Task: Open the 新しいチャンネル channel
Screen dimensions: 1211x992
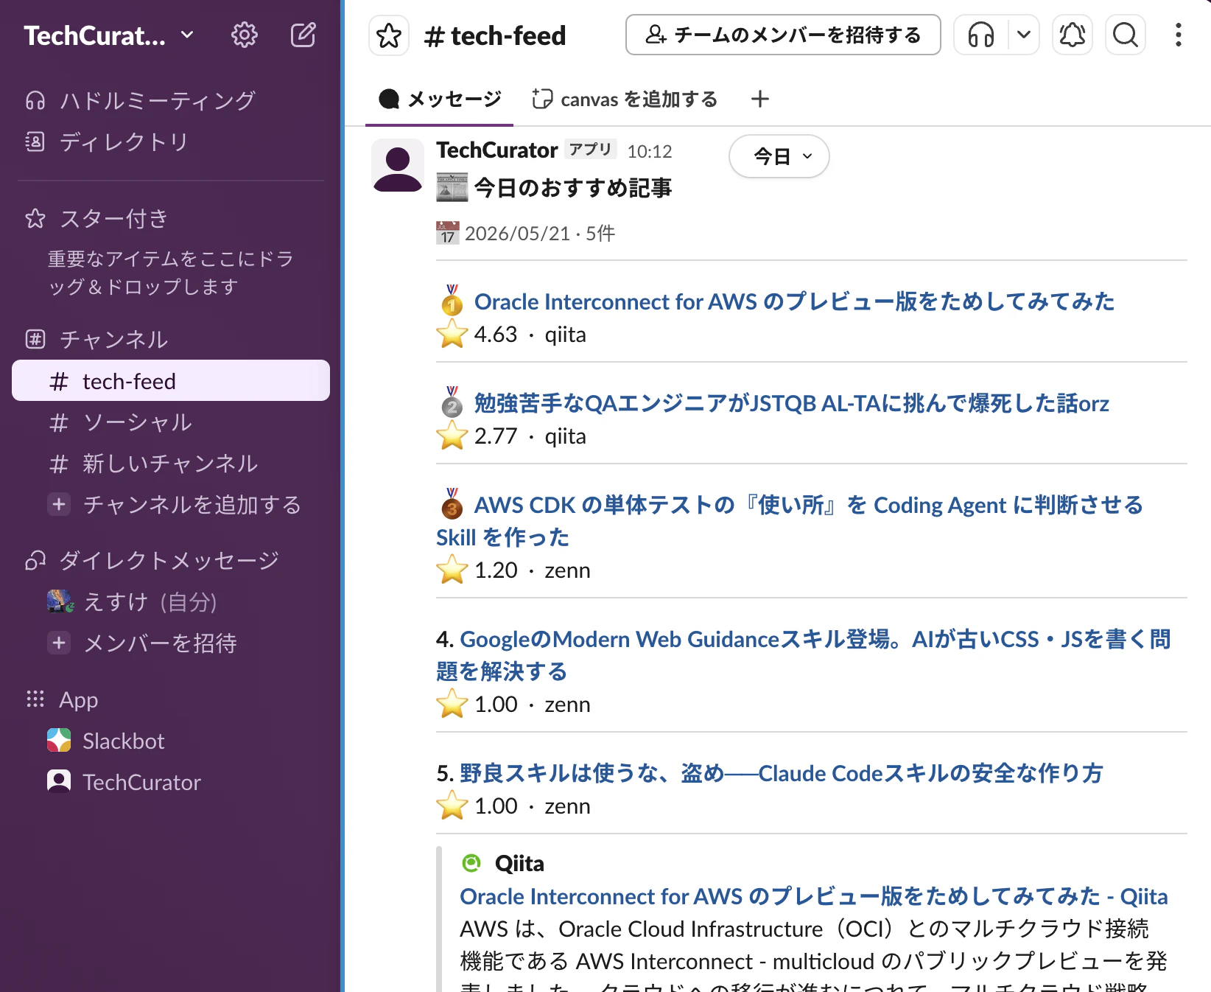Action: pyautogui.click(x=171, y=464)
